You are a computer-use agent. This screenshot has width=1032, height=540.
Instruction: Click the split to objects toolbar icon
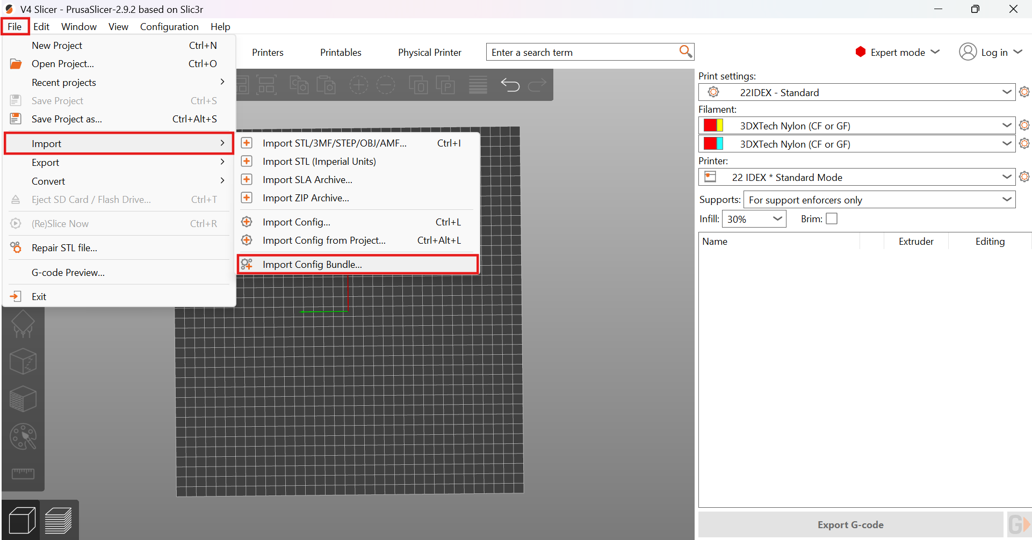coord(418,85)
